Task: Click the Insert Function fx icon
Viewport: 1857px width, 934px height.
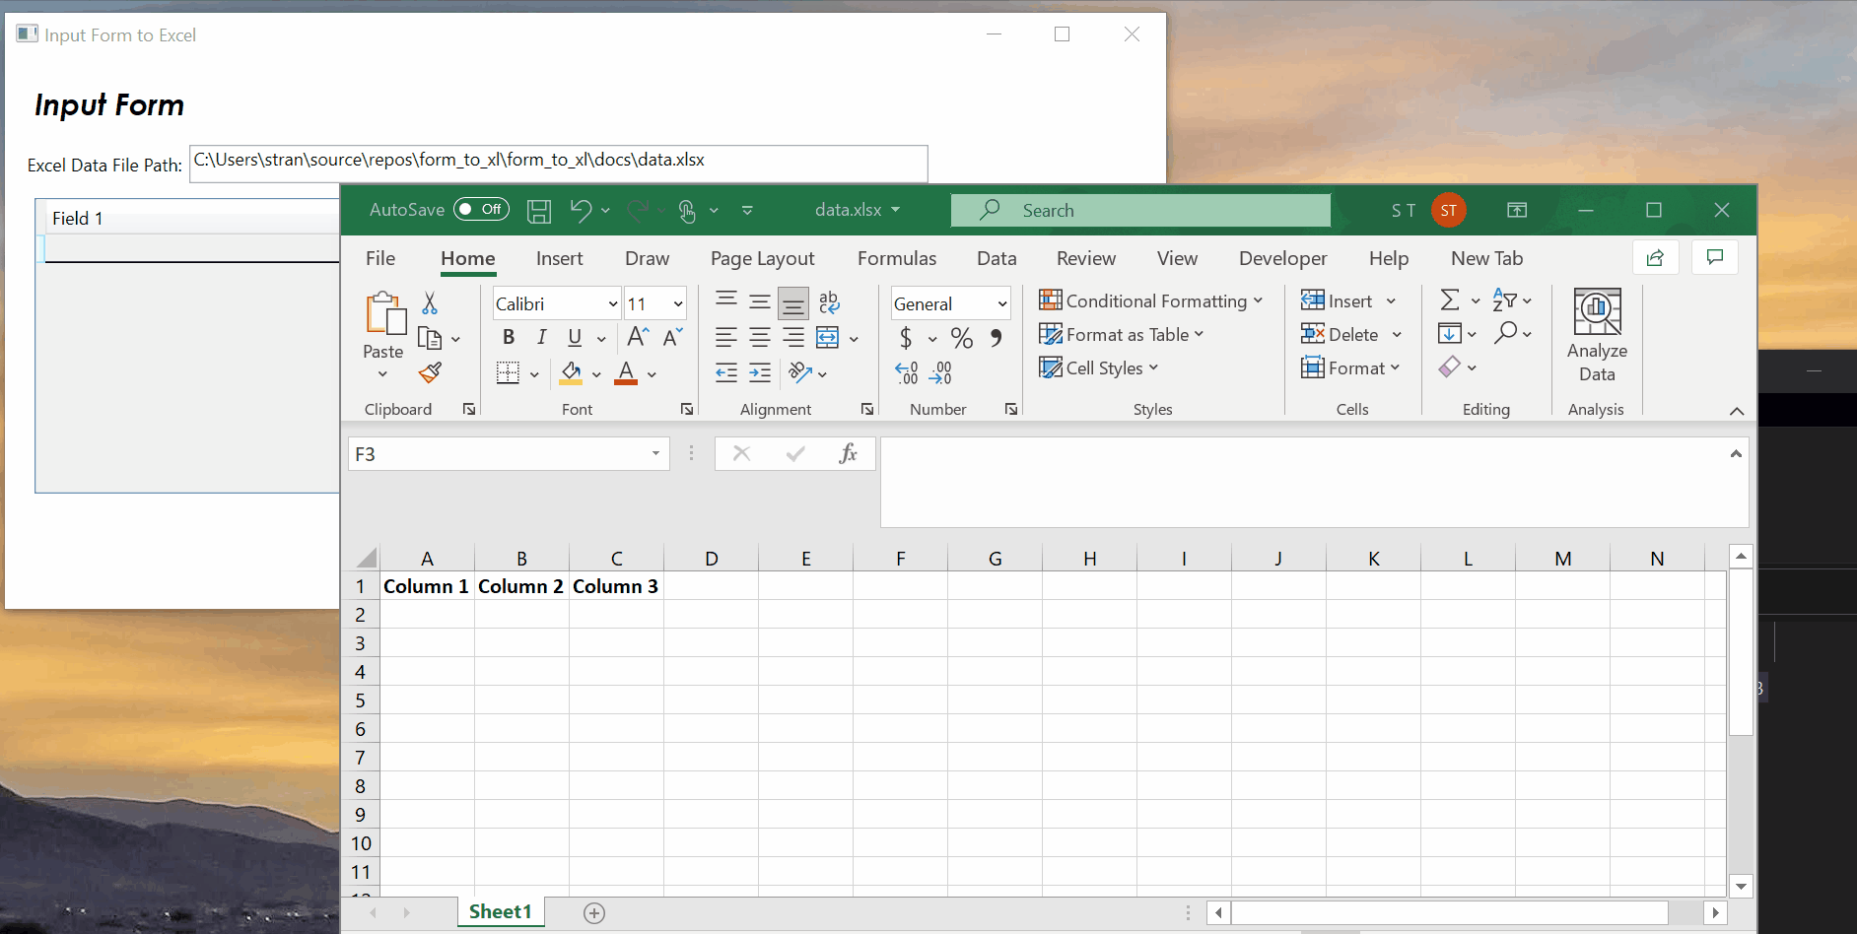Action: (x=848, y=453)
